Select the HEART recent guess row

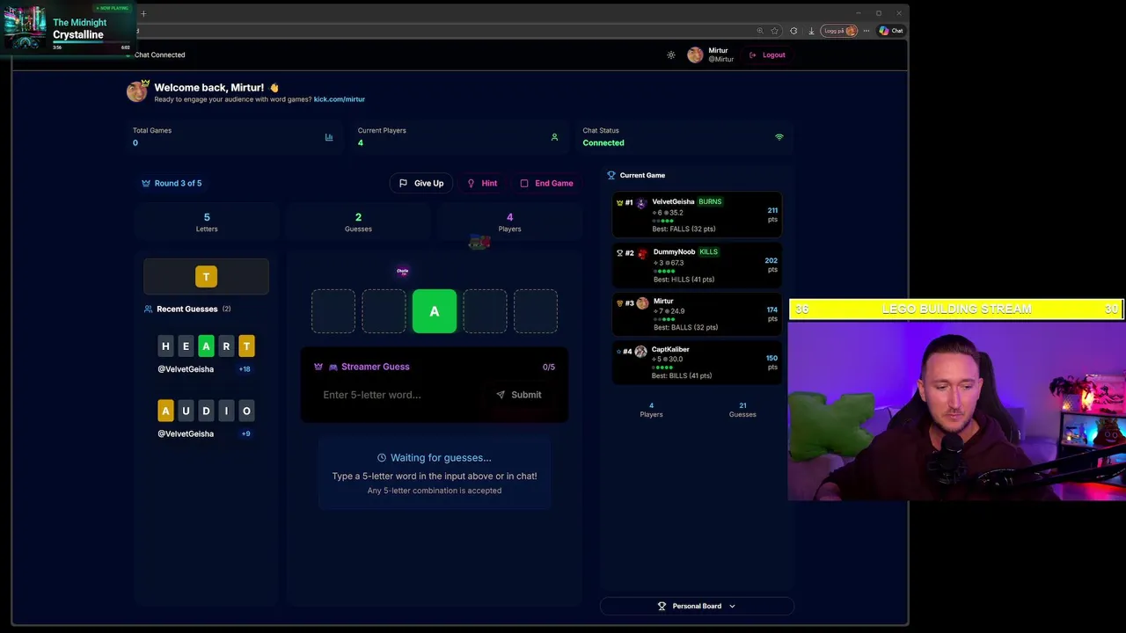tap(206, 346)
